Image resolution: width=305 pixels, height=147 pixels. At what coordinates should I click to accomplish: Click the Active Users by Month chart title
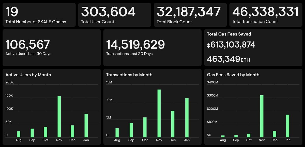click(28, 75)
